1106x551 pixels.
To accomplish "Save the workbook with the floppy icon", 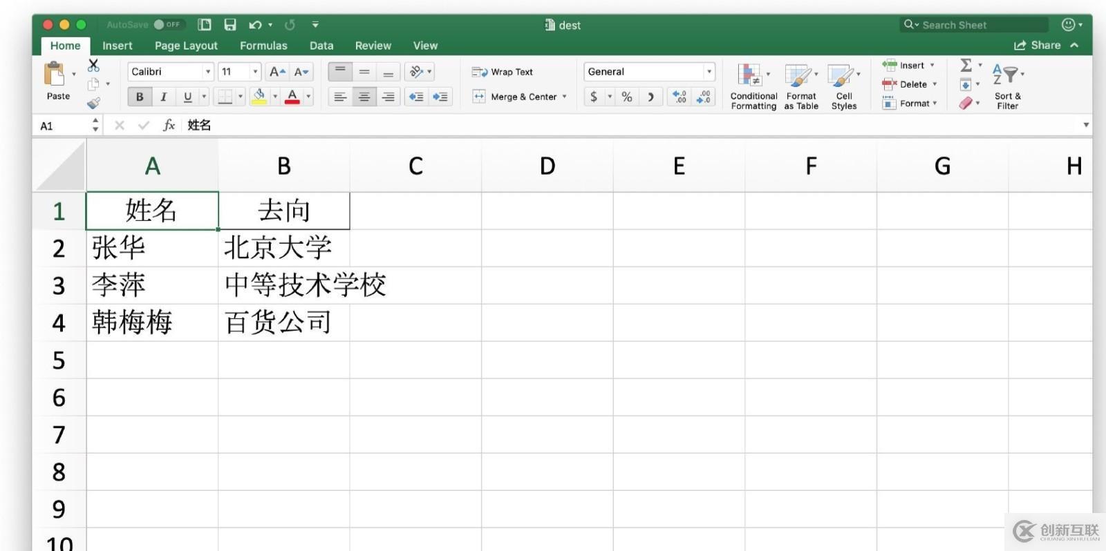I will (x=230, y=25).
